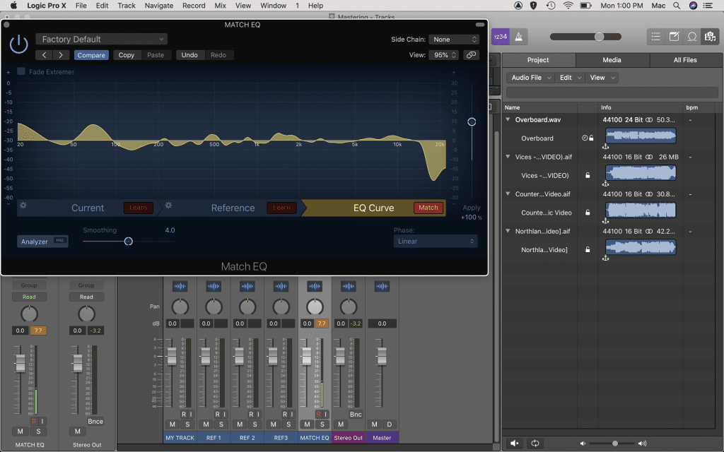This screenshot has width=724, height=452.
Task: Click the Vices waveform thumbnail
Action: tap(641, 172)
